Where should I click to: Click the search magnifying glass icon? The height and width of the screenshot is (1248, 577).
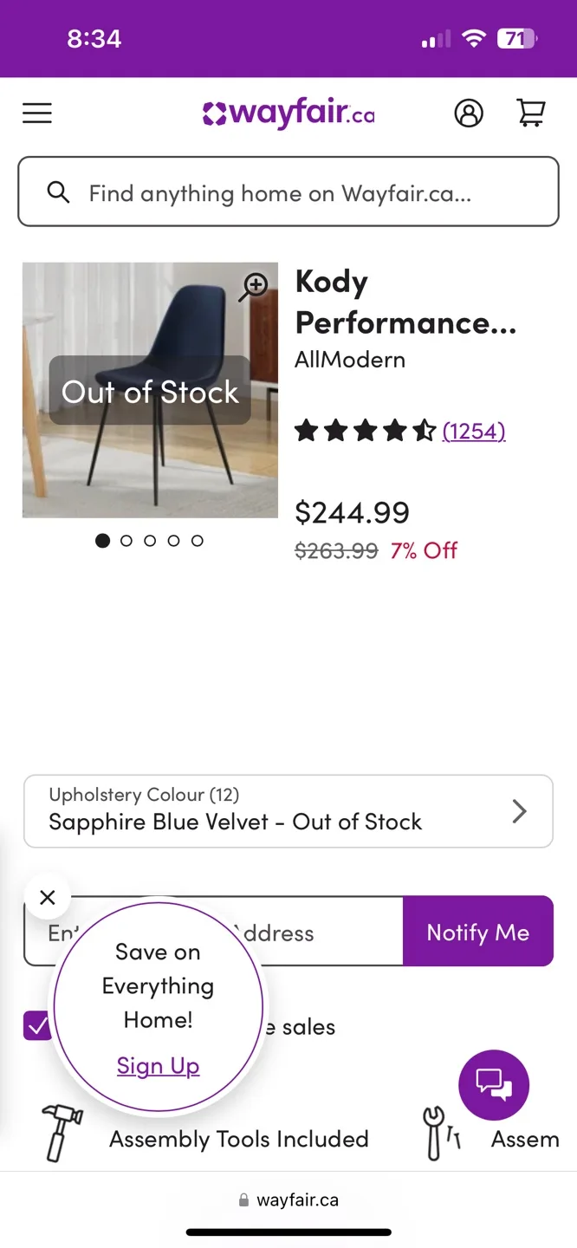(58, 192)
